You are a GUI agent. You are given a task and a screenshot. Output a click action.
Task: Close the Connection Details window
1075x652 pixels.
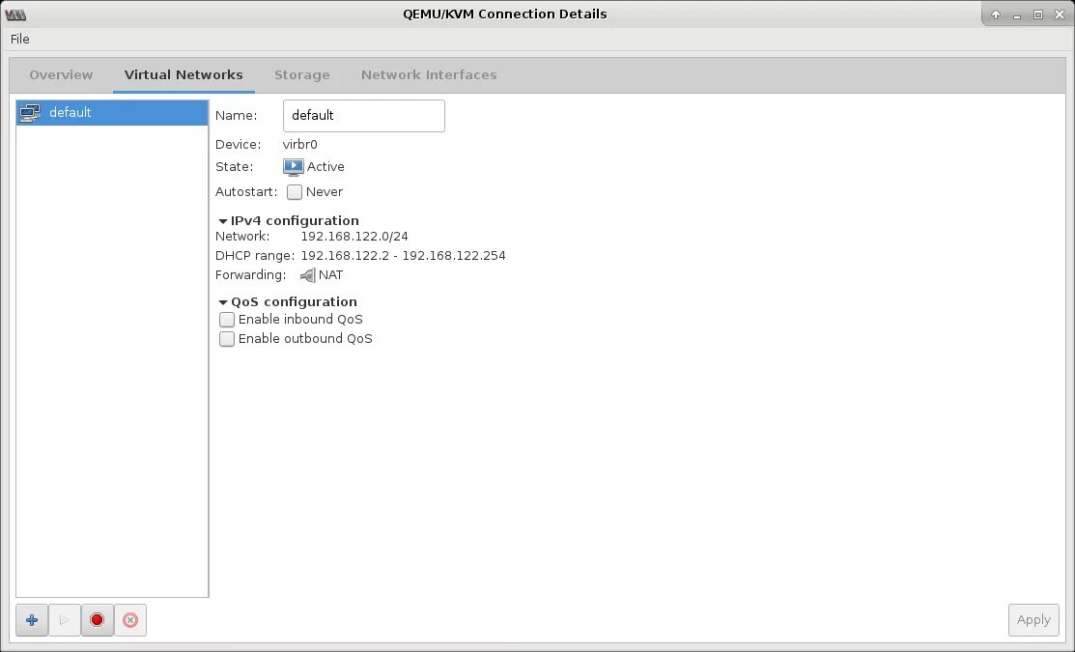1060,14
